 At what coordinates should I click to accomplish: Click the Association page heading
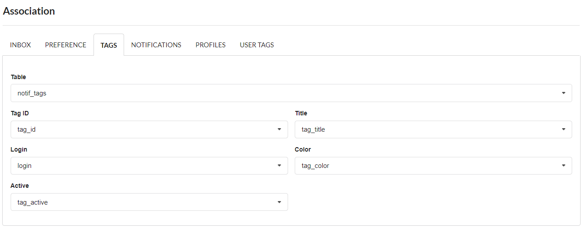[29, 11]
